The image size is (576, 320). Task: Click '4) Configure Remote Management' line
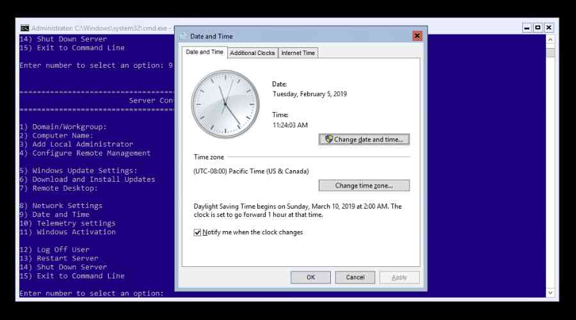pyautogui.click(x=85, y=153)
